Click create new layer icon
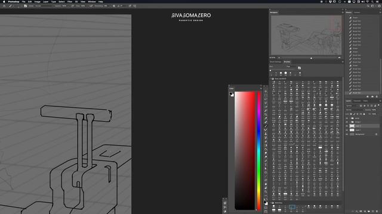 pos(373,212)
